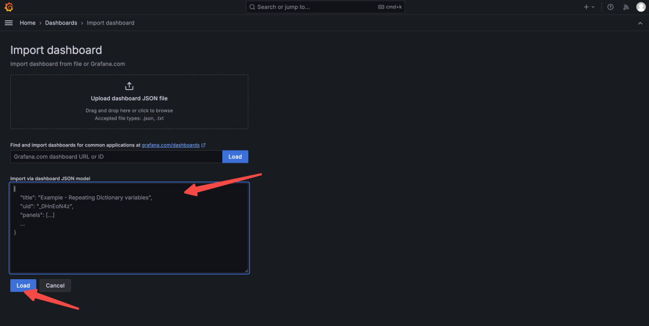649x326 pixels.
Task: Load dashboard from Grafana.com URL field
Action: (x=235, y=157)
